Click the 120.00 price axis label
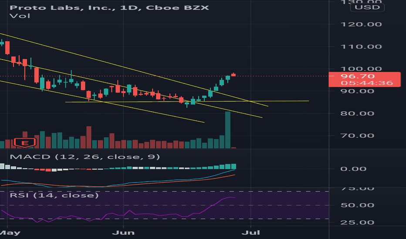The image size is (406, 239). coord(361,24)
